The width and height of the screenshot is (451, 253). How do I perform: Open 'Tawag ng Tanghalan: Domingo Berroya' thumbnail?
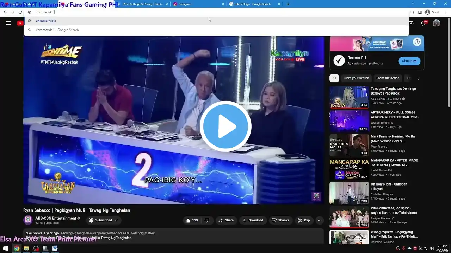click(x=349, y=97)
